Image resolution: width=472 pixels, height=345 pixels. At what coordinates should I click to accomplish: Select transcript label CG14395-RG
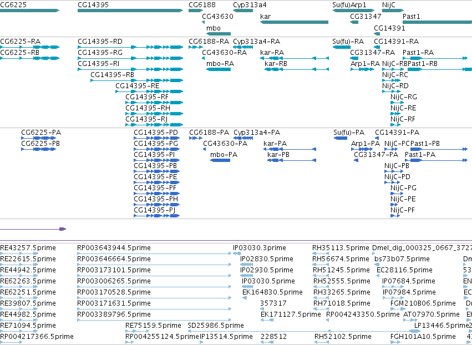[x=100, y=52]
